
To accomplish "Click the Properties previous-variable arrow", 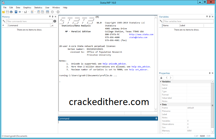I will click(x=167, y=78).
